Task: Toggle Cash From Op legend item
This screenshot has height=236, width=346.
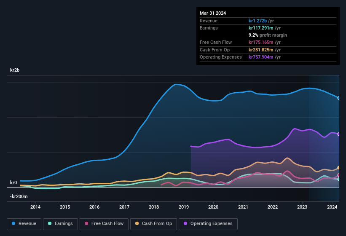Action: pyautogui.click(x=153, y=224)
